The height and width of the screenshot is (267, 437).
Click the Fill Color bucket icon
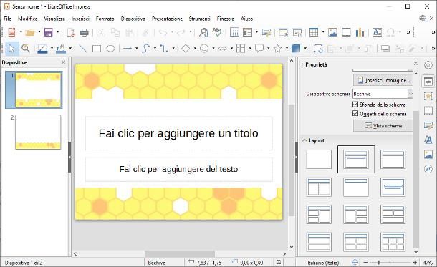(61, 49)
